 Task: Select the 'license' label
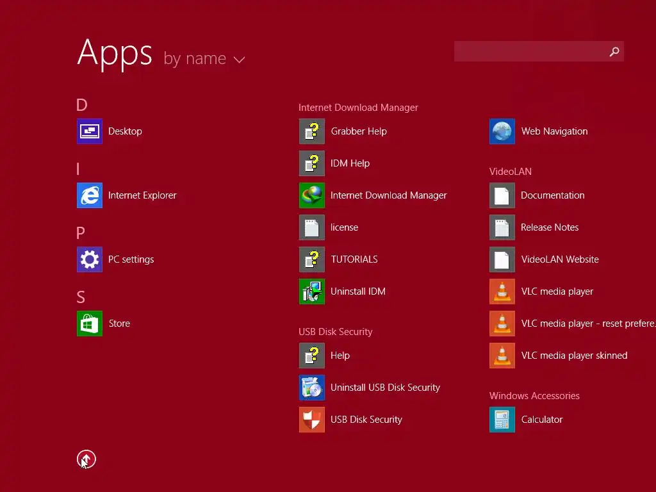point(344,227)
